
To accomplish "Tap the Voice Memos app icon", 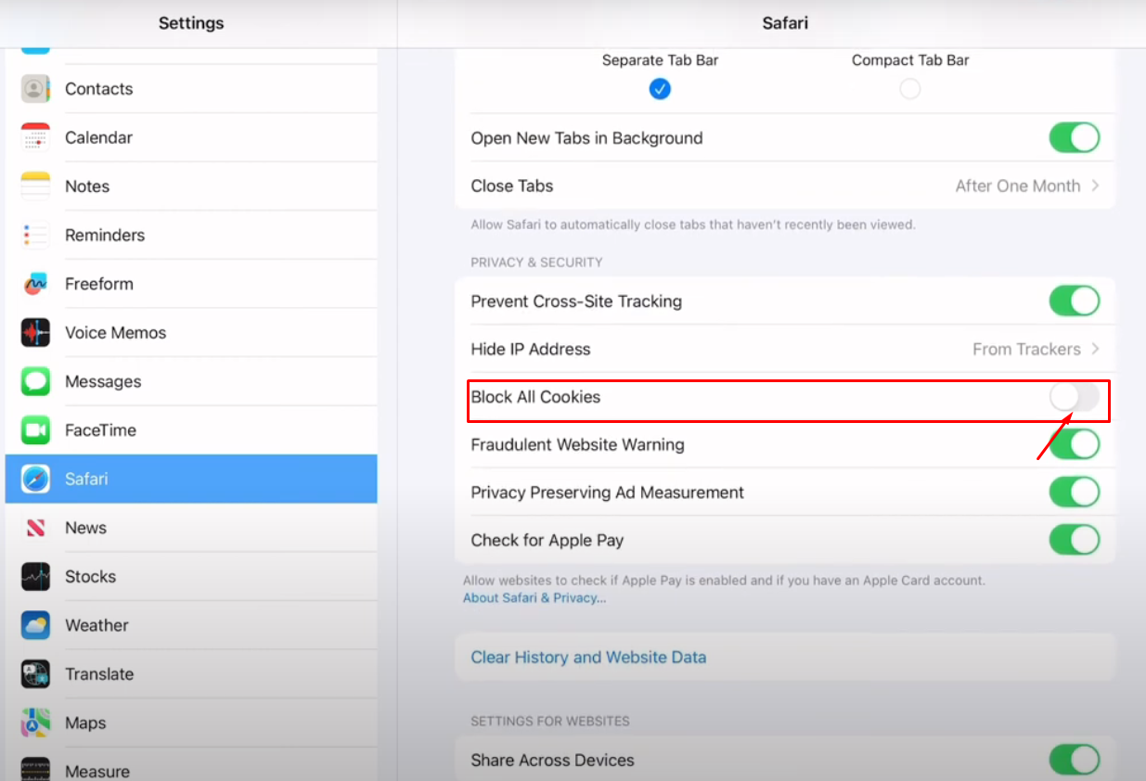I will point(35,333).
